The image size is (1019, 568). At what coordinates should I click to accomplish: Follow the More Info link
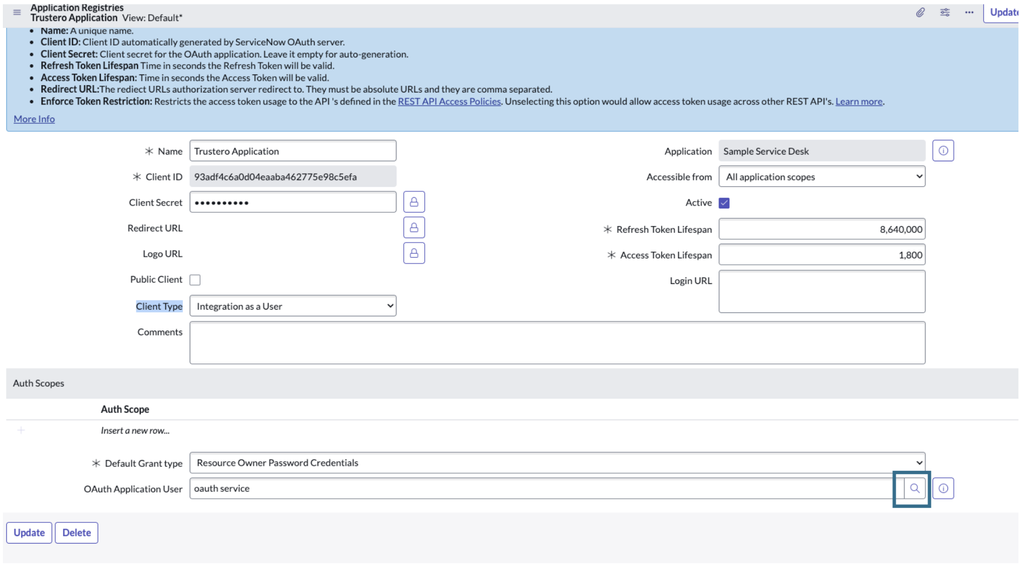point(34,119)
